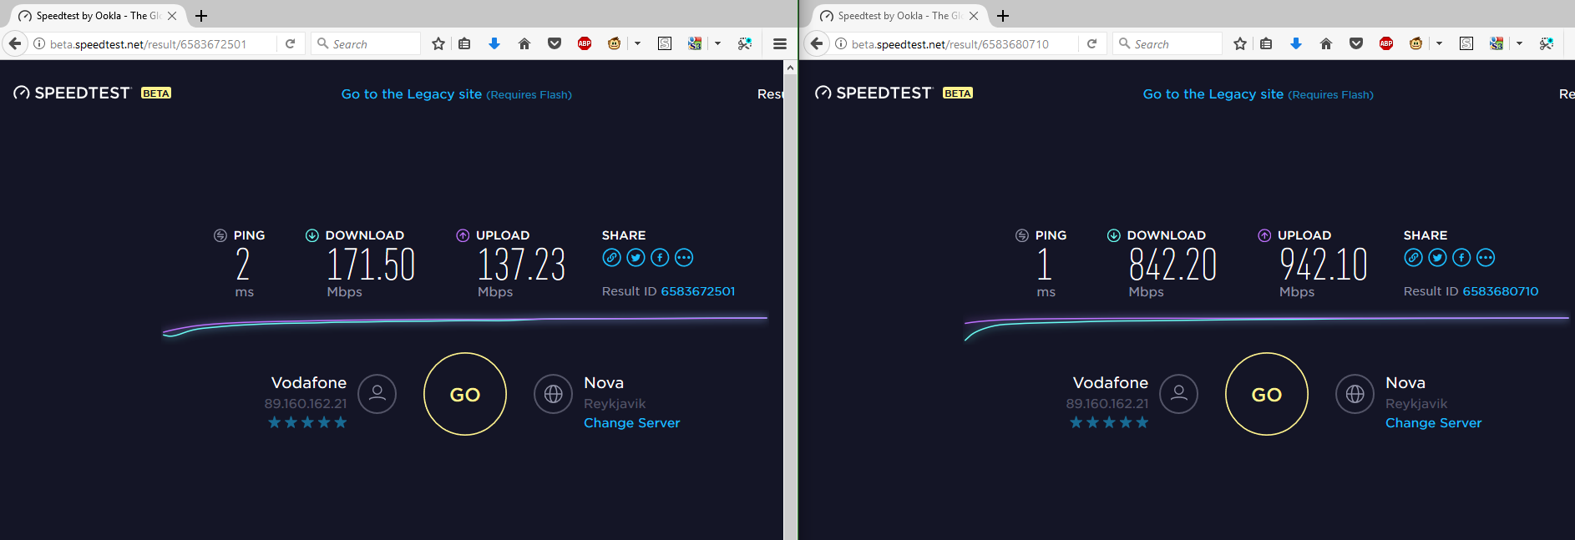Rate Vodafone five stars in left window
Image resolution: width=1575 pixels, height=540 pixels.
[x=341, y=422]
